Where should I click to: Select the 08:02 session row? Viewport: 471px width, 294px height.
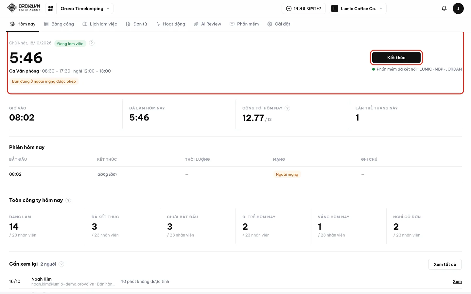coord(235,174)
